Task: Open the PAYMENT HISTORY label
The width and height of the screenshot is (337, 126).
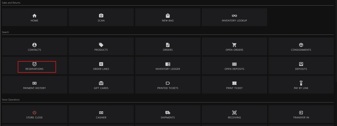Action: (34, 88)
